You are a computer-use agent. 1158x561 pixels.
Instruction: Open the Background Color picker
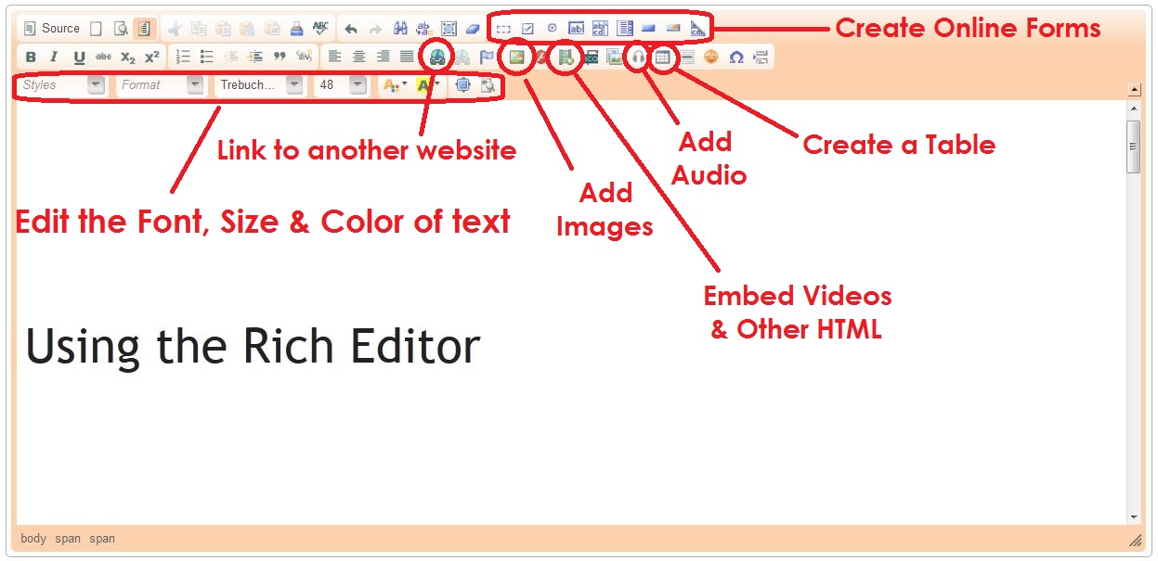(428, 84)
